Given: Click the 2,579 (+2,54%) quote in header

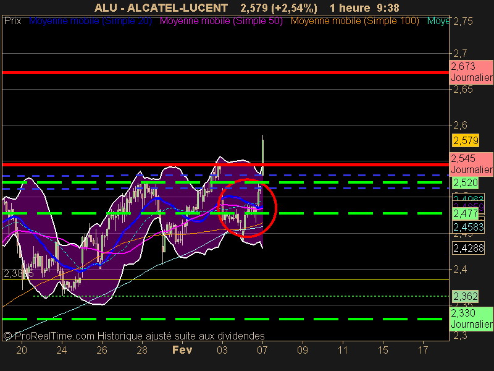Looking at the screenshot, I should coord(278,8).
